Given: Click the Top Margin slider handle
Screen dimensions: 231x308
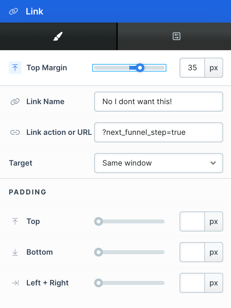Looking at the screenshot, I should [x=140, y=68].
